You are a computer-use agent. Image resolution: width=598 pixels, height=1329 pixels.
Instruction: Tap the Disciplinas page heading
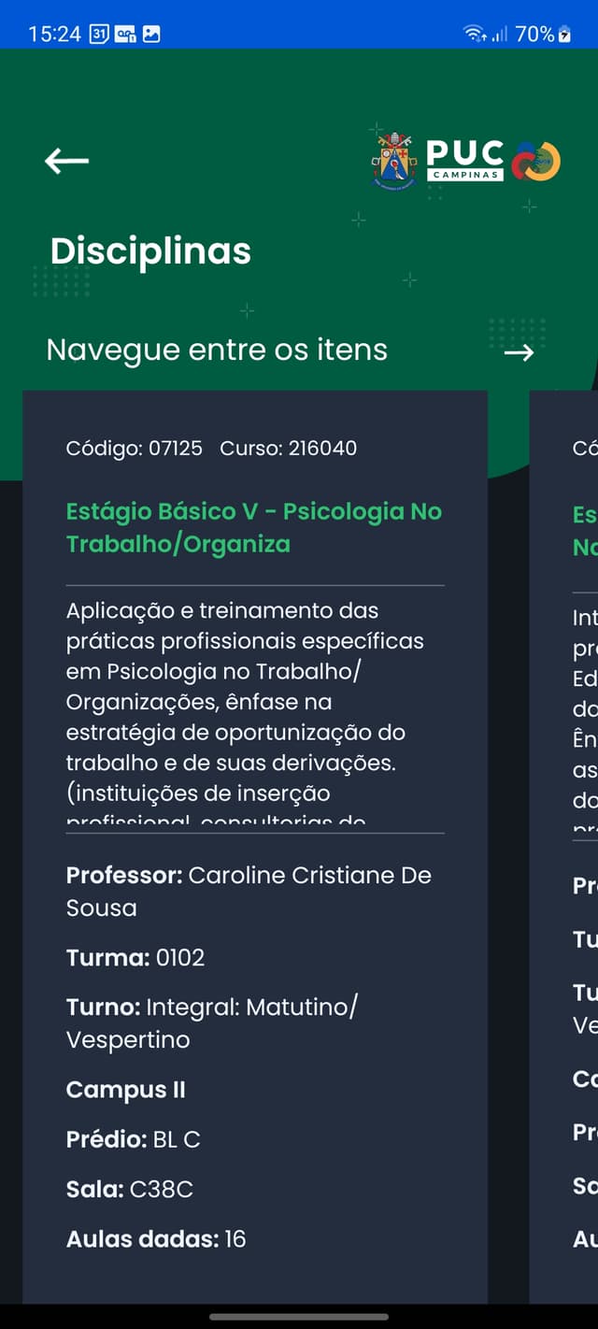point(150,250)
